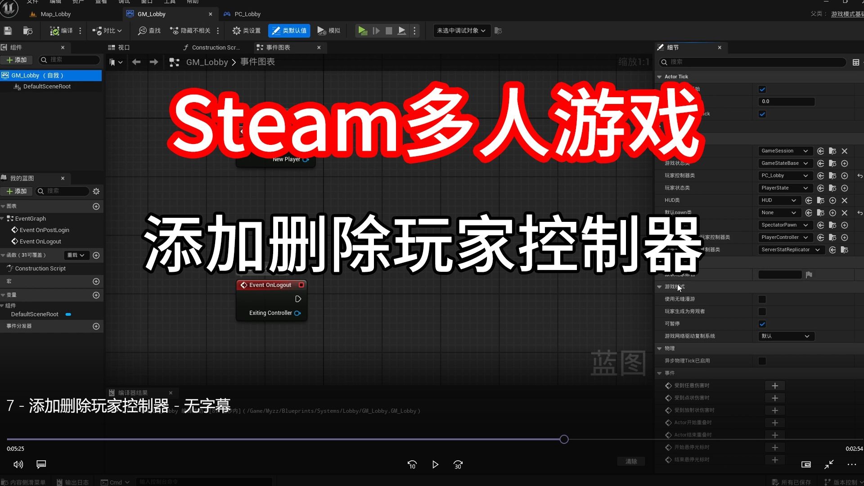Click the graph navigate forward arrow
This screenshot has height=486, width=864.
pyautogui.click(x=153, y=62)
